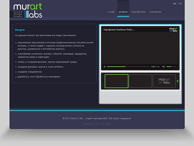
Task: Open the 'о нас' menu item
Action: (111, 12)
